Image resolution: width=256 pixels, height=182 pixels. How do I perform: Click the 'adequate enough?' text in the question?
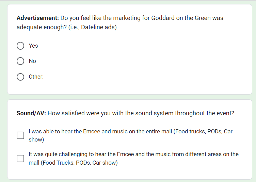click(x=38, y=27)
